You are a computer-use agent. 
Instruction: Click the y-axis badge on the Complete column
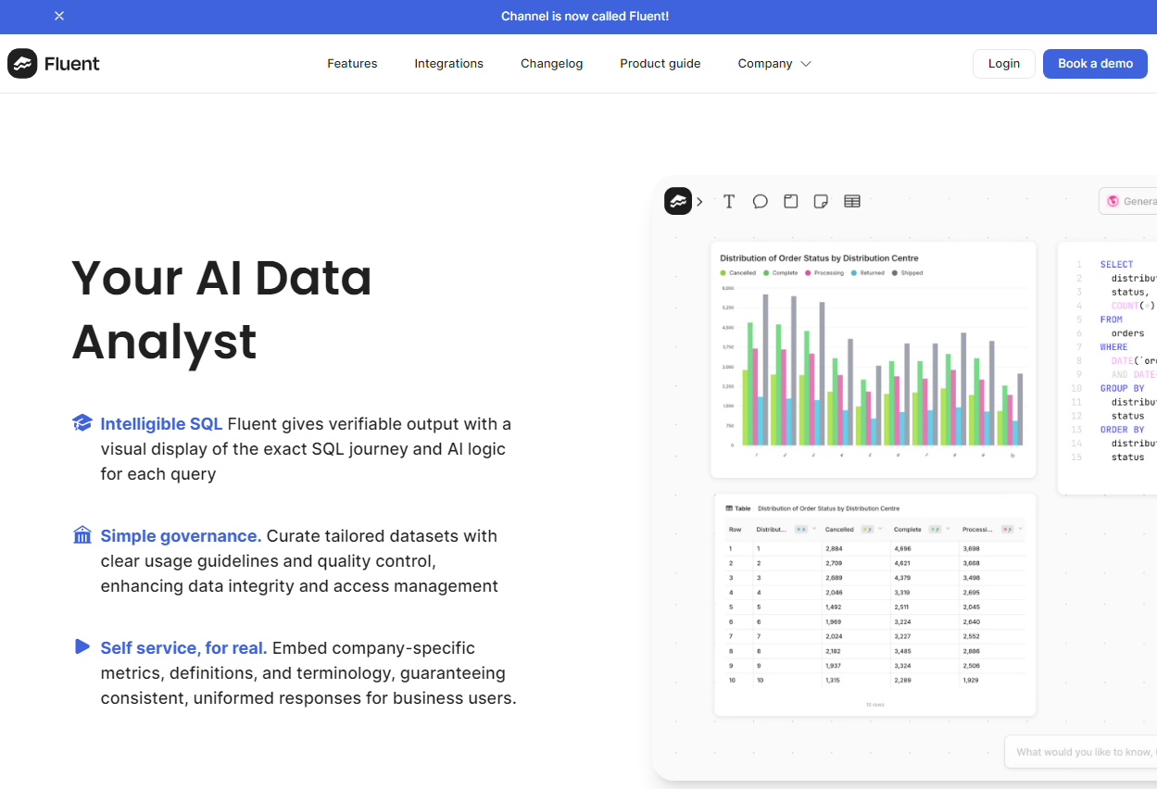[936, 530]
